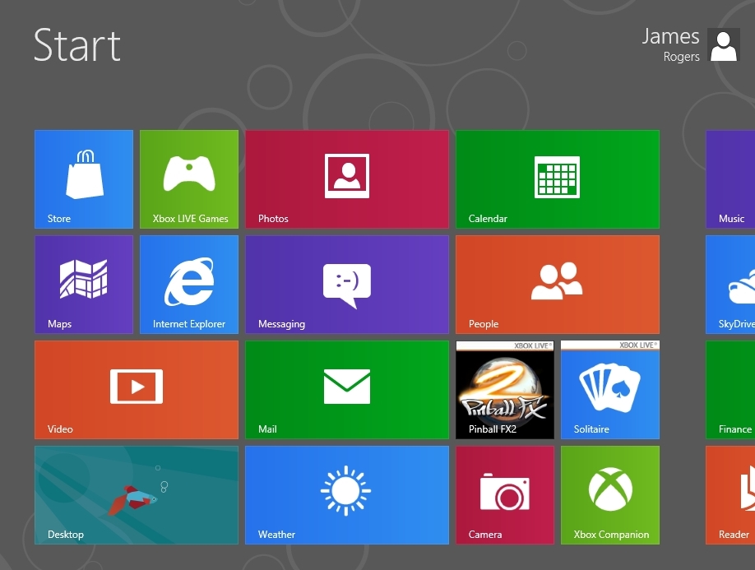Click the user account picture
Image resolution: width=755 pixels, height=570 pixels.
click(x=724, y=45)
